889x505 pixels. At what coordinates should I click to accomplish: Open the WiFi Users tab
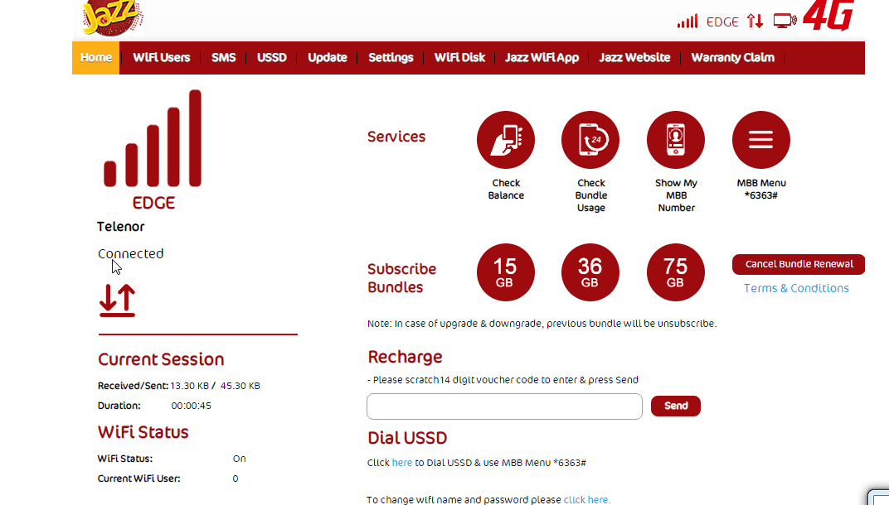click(x=162, y=57)
